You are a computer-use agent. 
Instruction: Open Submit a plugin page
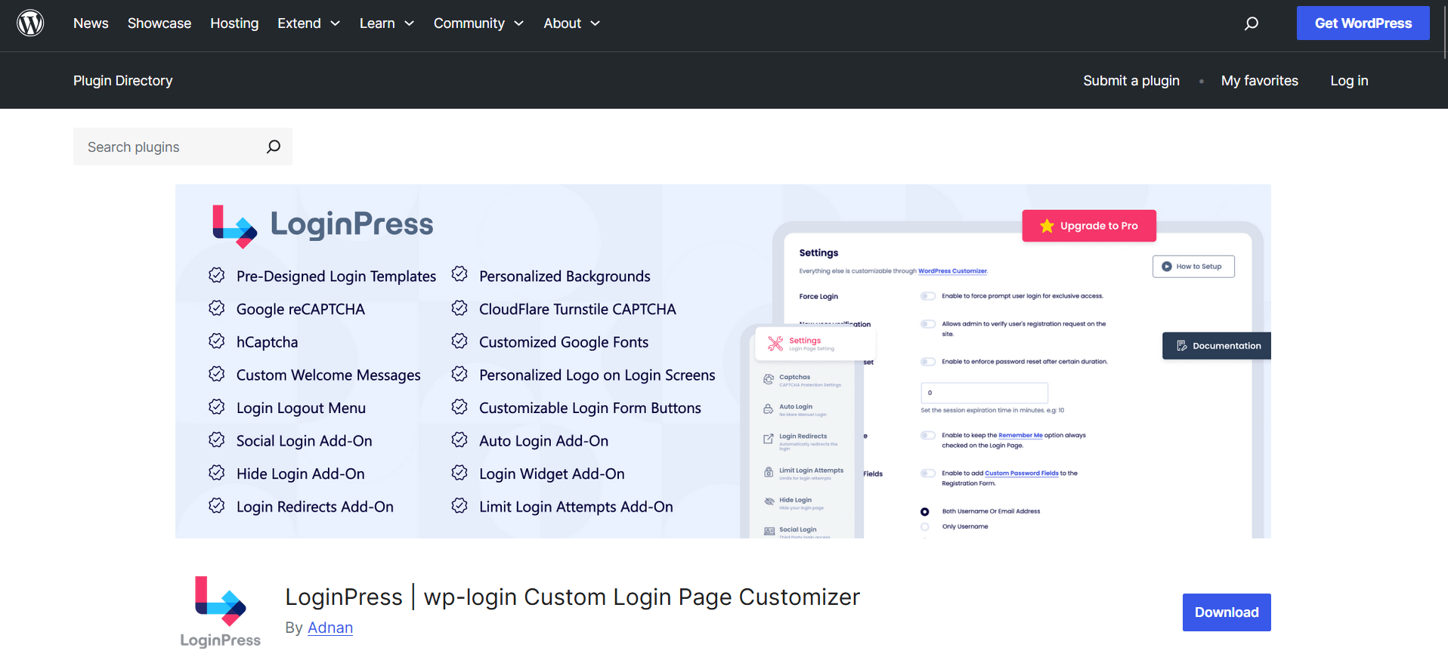[x=1131, y=81]
